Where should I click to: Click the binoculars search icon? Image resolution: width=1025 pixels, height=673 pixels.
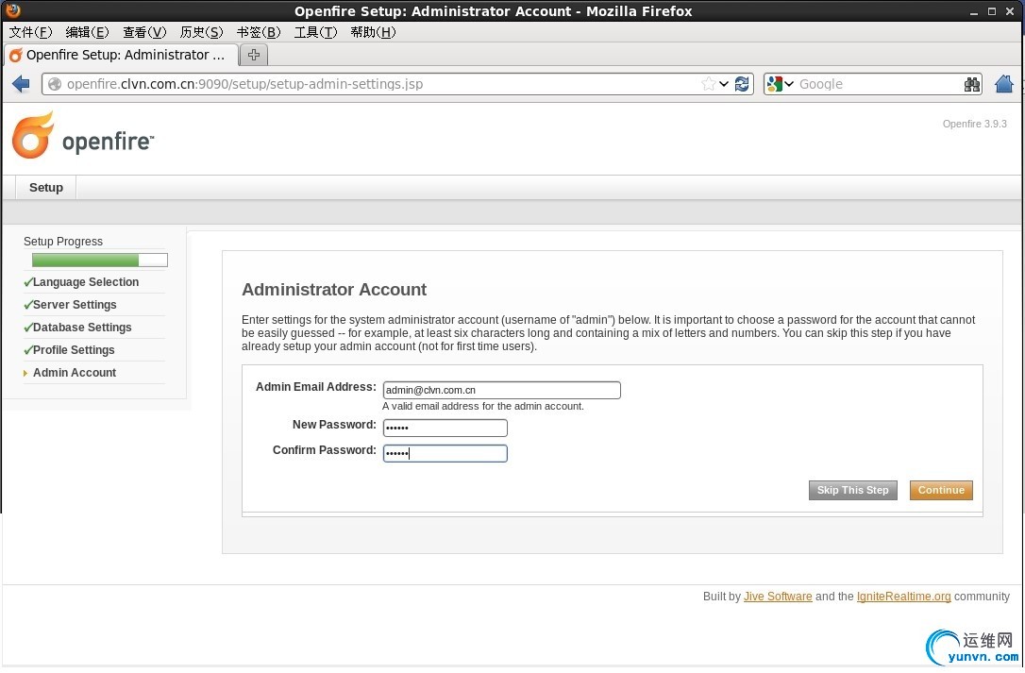click(972, 84)
